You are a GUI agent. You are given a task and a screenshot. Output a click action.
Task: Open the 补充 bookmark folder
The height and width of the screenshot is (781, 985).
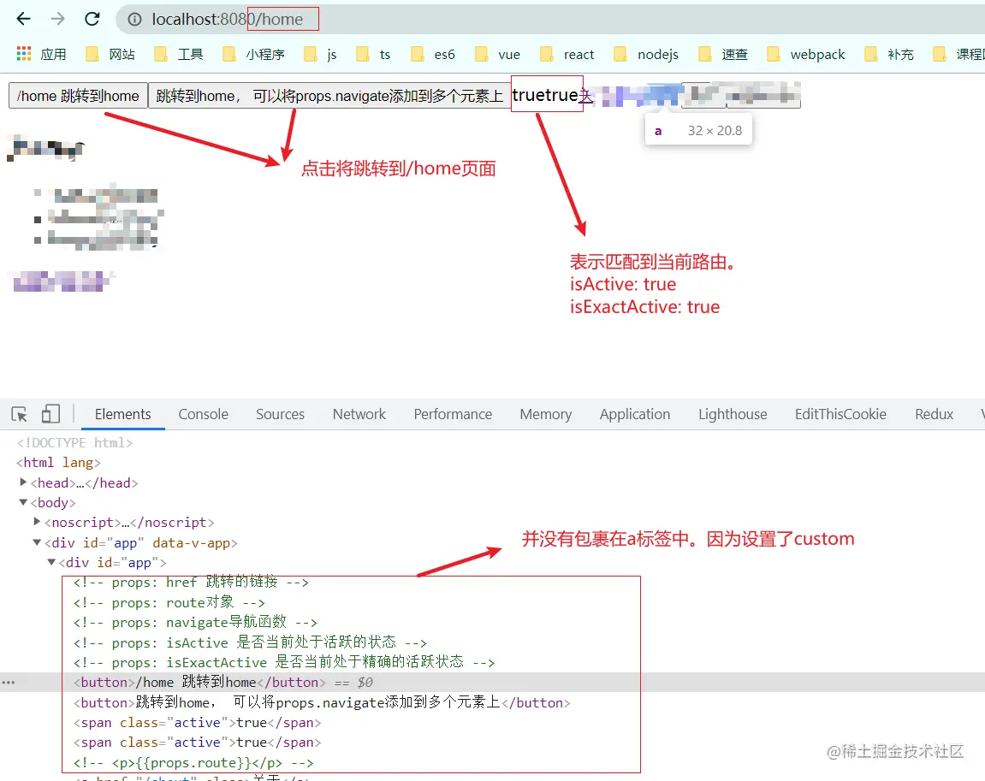pyautogui.click(x=889, y=55)
